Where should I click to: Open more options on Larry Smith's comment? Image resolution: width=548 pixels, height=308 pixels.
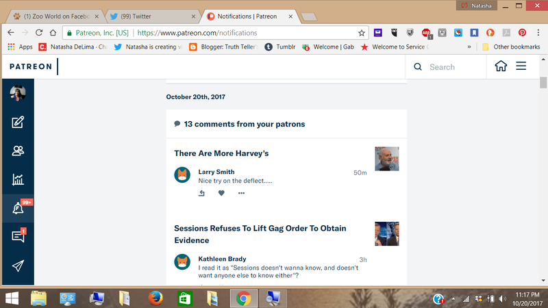click(x=241, y=193)
